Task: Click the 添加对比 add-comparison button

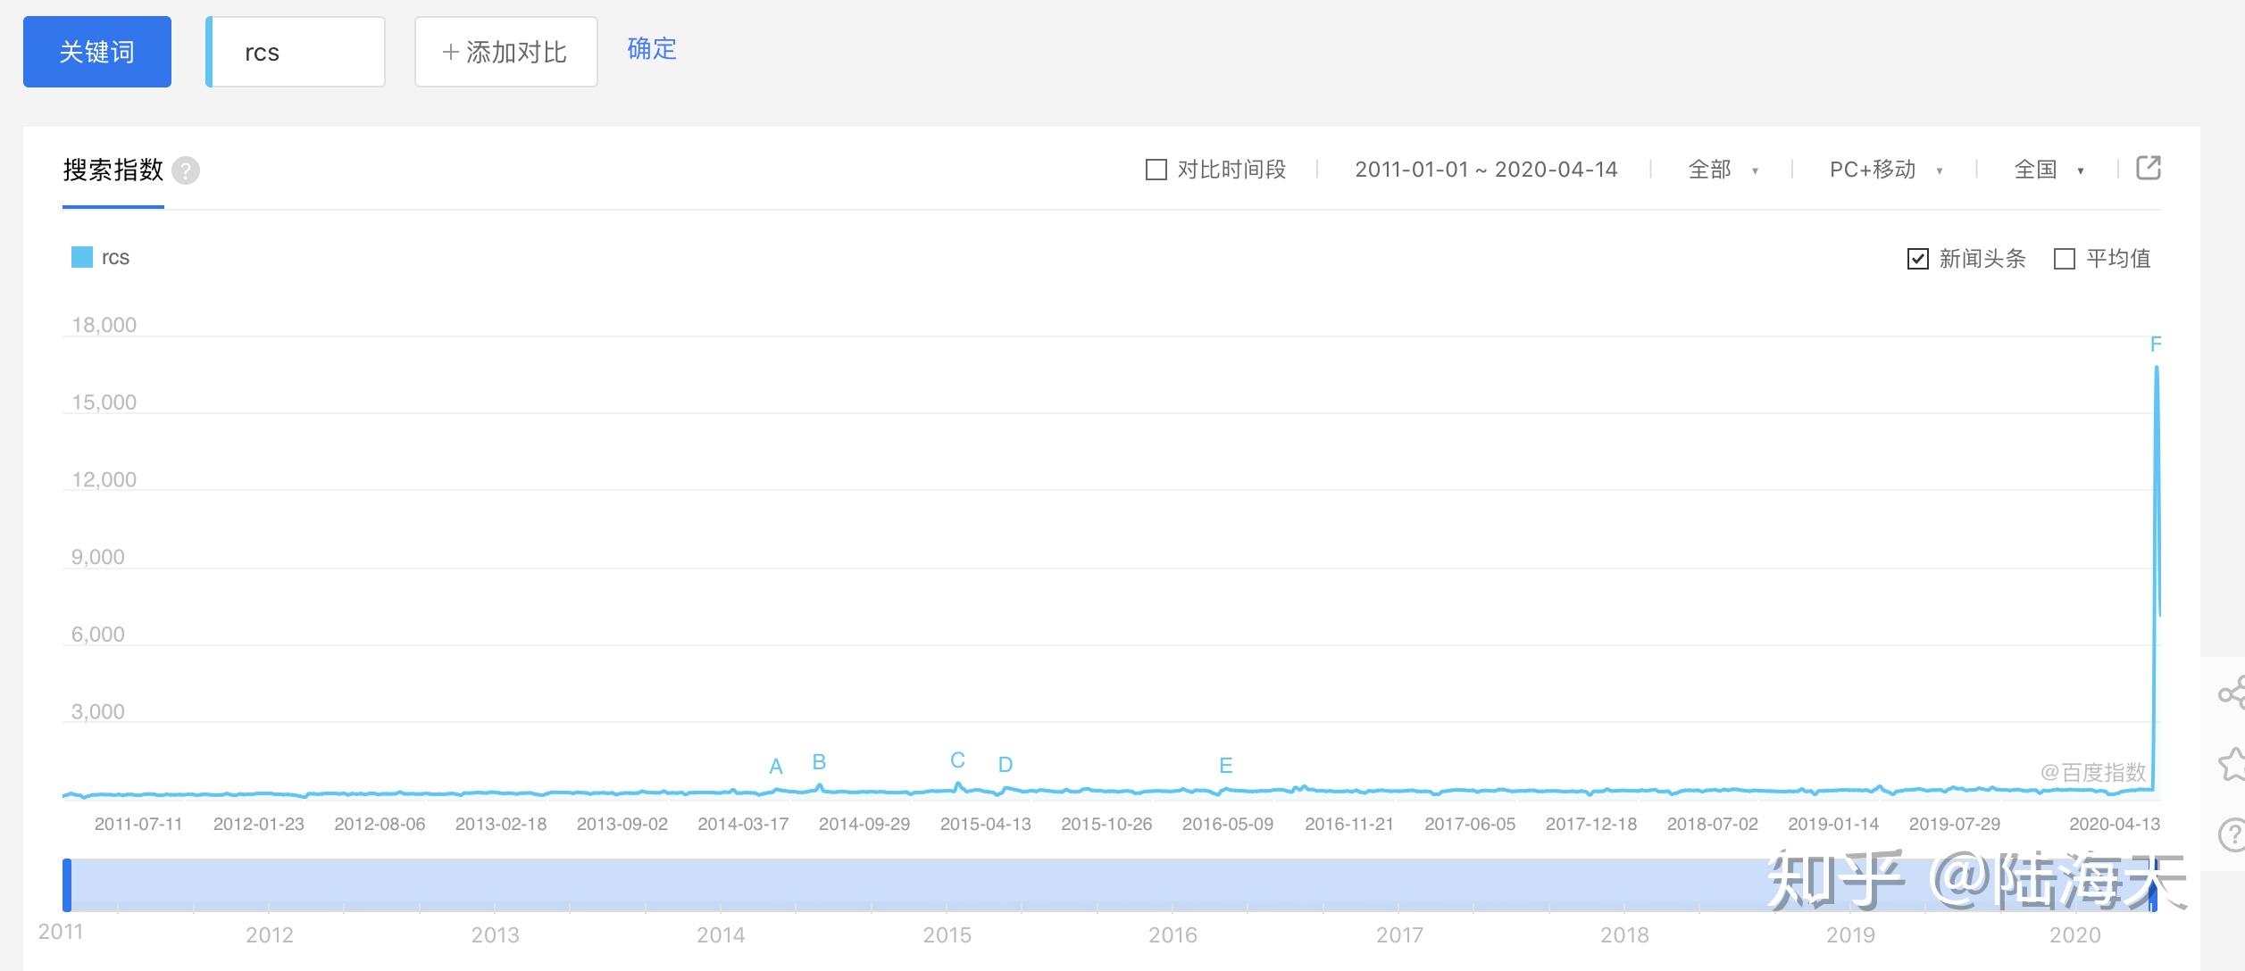Action: (x=505, y=52)
